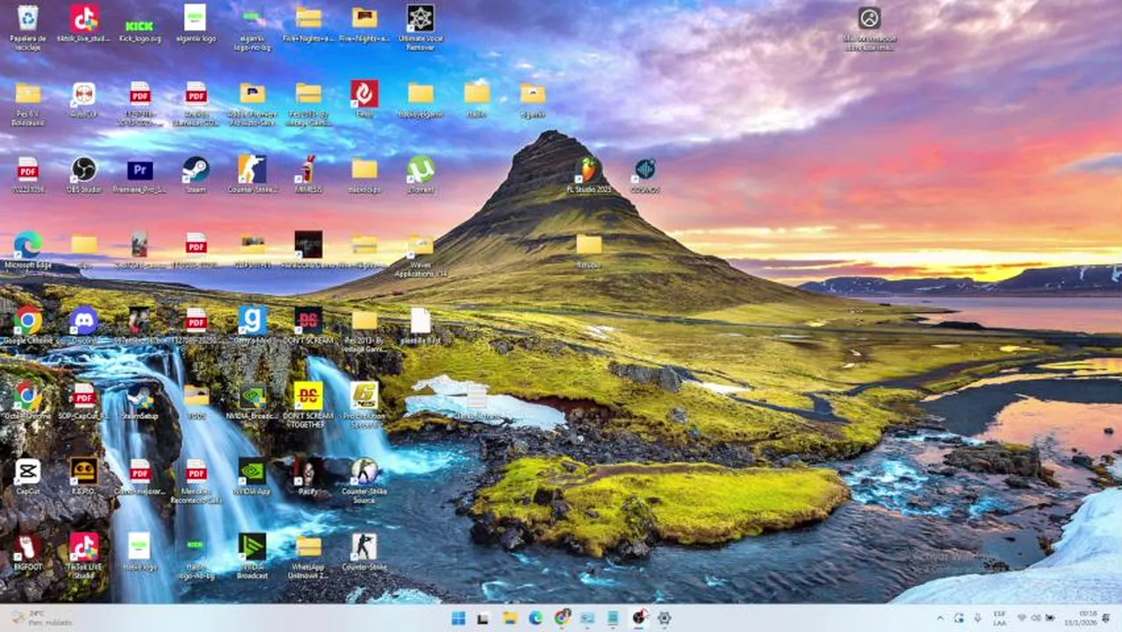The height and width of the screenshot is (632, 1122).
Task: Select the SteamSetup installer icon
Action: coord(140,400)
